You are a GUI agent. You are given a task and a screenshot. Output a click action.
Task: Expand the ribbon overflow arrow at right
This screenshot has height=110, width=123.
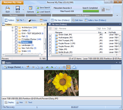[117, 15]
